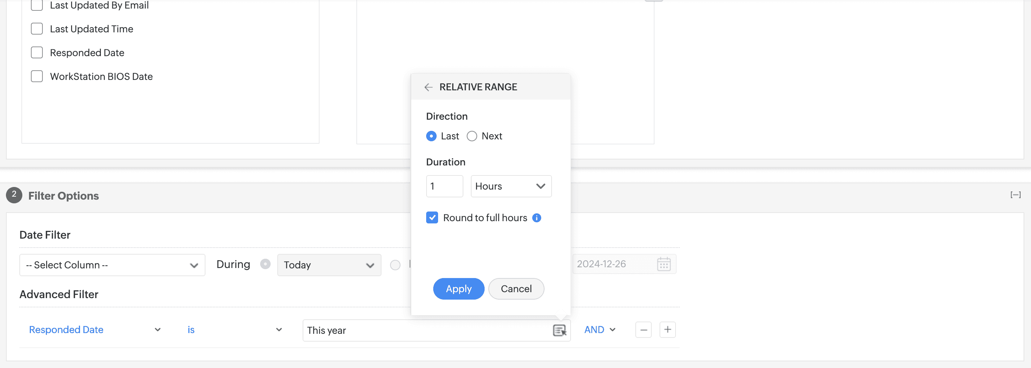Remove filter row with minus button
The width and height of the screenshot is (1031, 368).
[643, 330]
